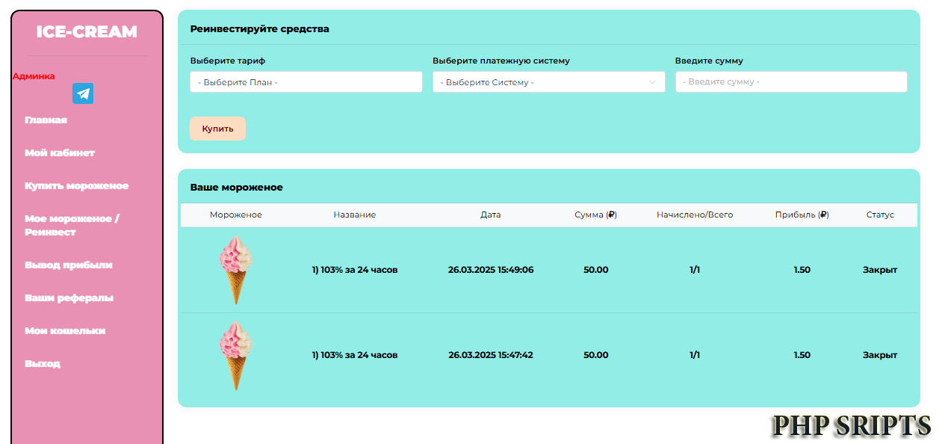Click the chevron arrow in payment system selector
This screenshot has height=444, width=945.
pyautogui.click(x=652, y=82)
